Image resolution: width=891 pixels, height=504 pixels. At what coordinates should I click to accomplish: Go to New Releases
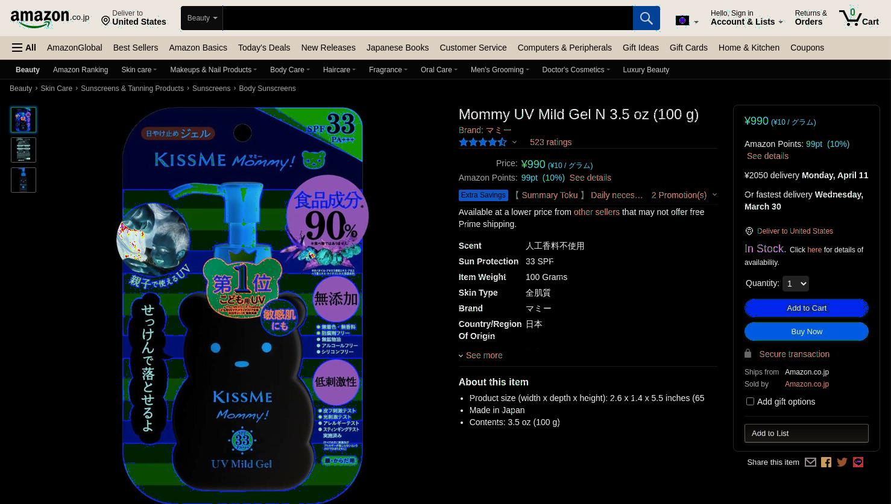tap(328, 48)
